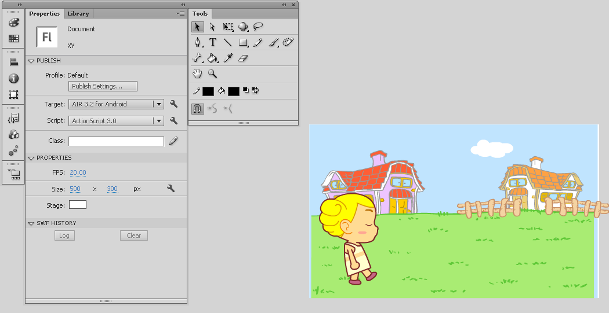Open the Motion Presets panel icon
Image resolution: width=609 pixels, height=313 pixels.
[13, 150]
